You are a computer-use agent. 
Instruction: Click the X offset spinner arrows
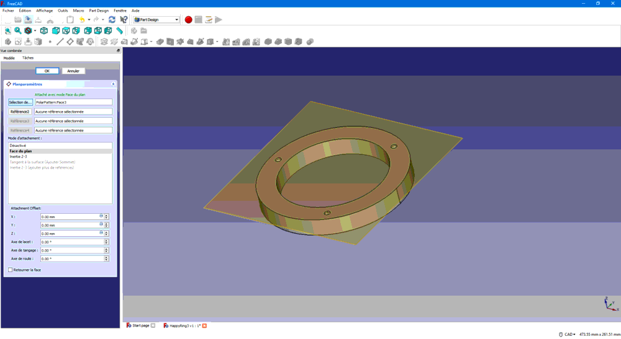pyautogui.click(x=107, y=216)
